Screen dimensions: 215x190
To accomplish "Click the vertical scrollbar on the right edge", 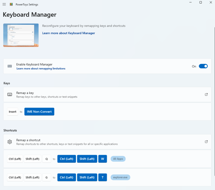I will (214, 101).
